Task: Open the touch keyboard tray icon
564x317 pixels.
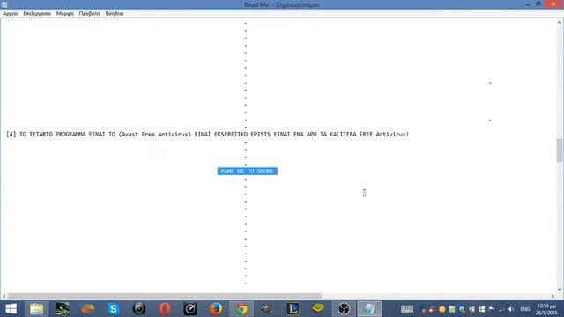Action: (407, 309)
